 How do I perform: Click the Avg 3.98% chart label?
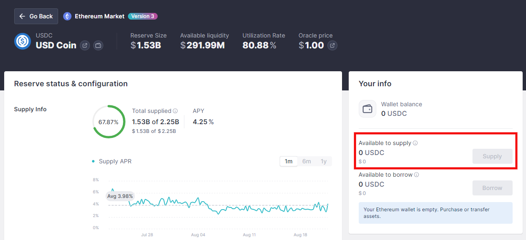120,196
